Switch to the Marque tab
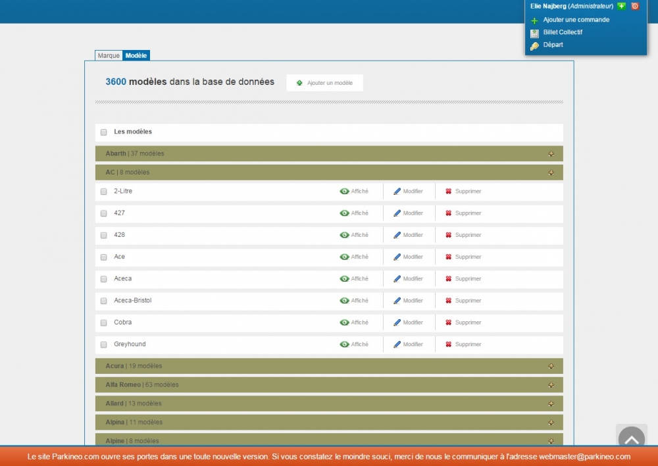The image size is (658, 466). 109,56
